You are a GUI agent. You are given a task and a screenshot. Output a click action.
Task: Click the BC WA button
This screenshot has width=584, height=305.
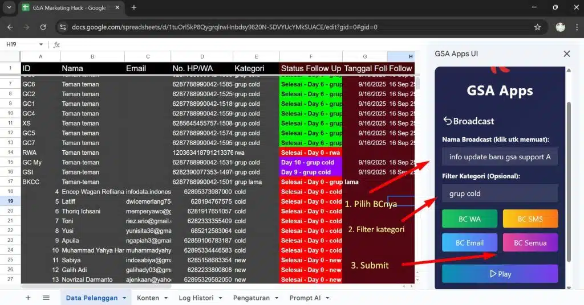(x=469, y=219)
